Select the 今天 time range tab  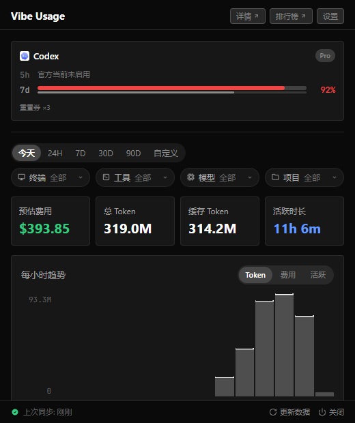click(x=27, y=153)
